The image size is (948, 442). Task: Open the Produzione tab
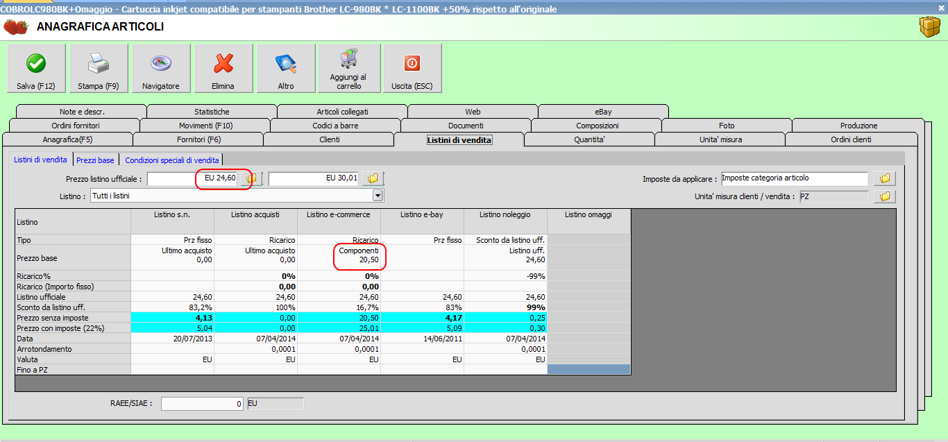pyautogui.click(x=858, y=126)
